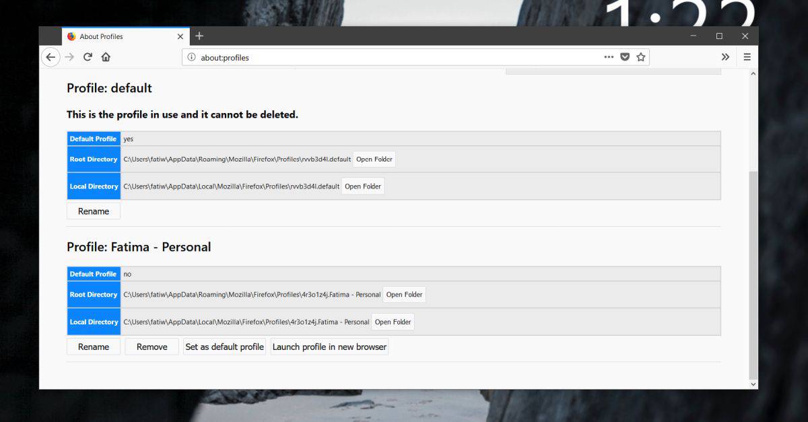Click Launch profile in new browser
Image resolution: width=808 pixels, height=422 pixels.
(330, 347)
